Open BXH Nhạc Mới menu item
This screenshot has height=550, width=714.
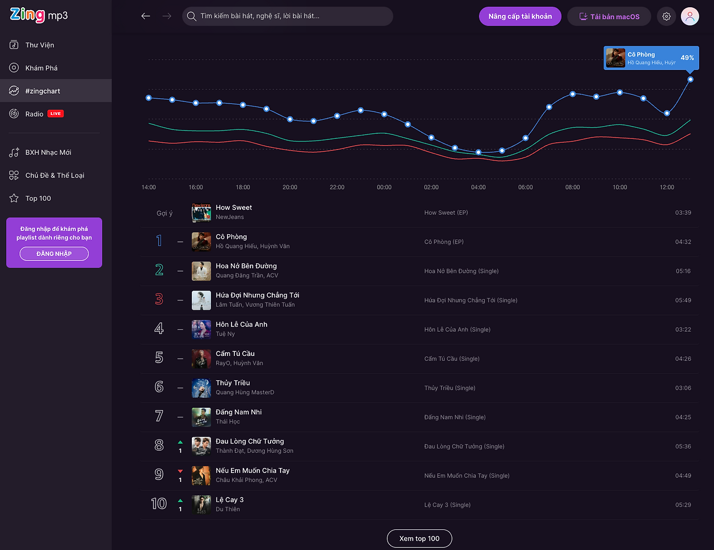coord(56,152)
